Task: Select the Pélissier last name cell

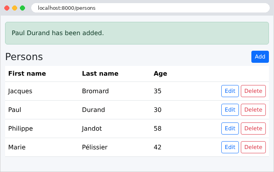Action: (95, 147)
